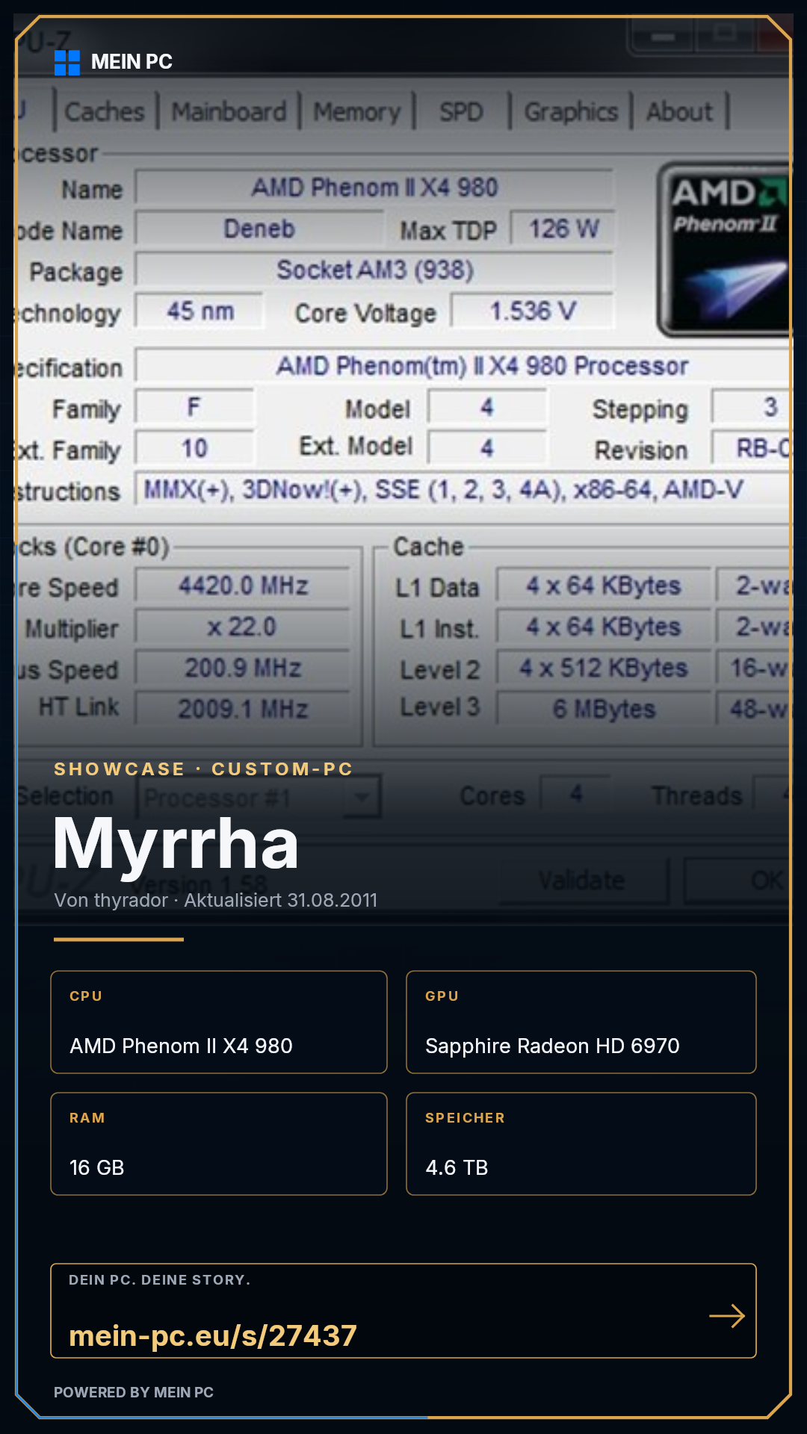Image resolution: width=807 pixels, height=1434 pixels.
Task: Click the Core Voltage value 1.536 V
Action: click(x=533, y=311)
